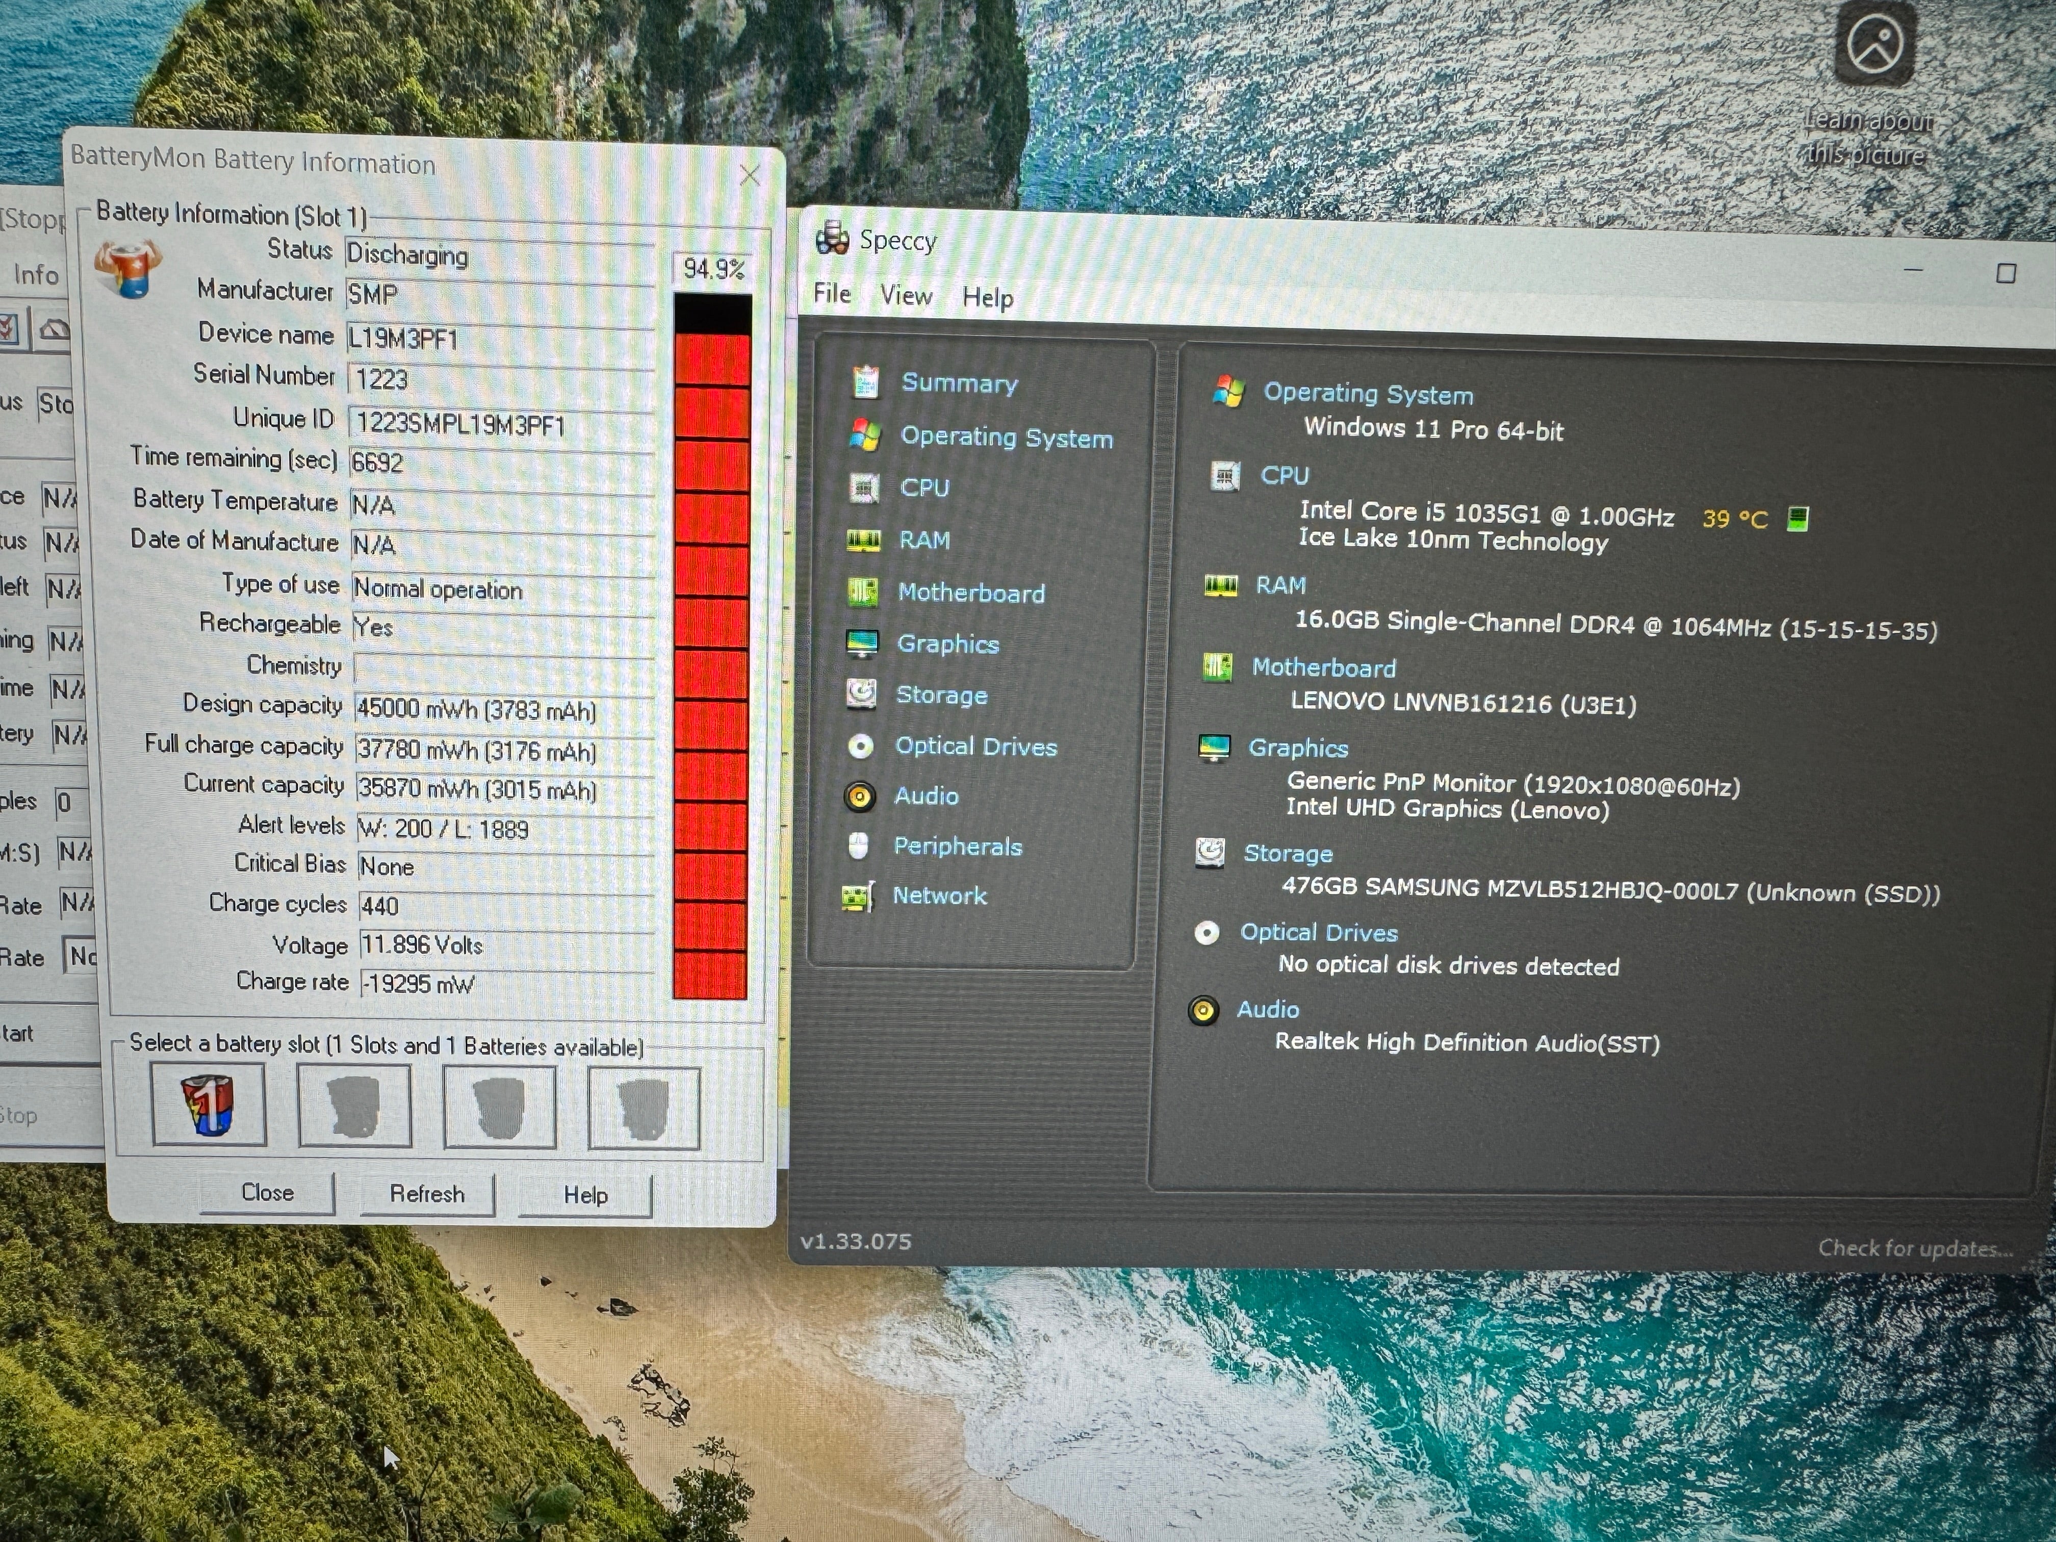Click the CPU icon in summary pane
The image size is (2056, 1542).
(1225, 476)
